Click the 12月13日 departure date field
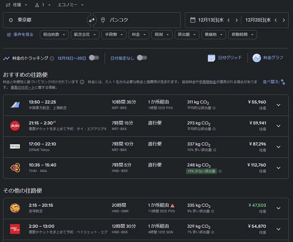293x242 pixels. 211,20
